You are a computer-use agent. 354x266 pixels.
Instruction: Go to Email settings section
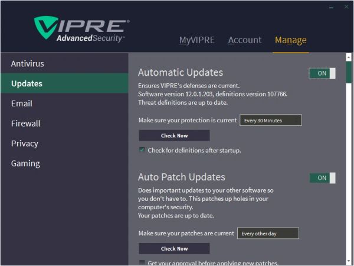(64, 103)
